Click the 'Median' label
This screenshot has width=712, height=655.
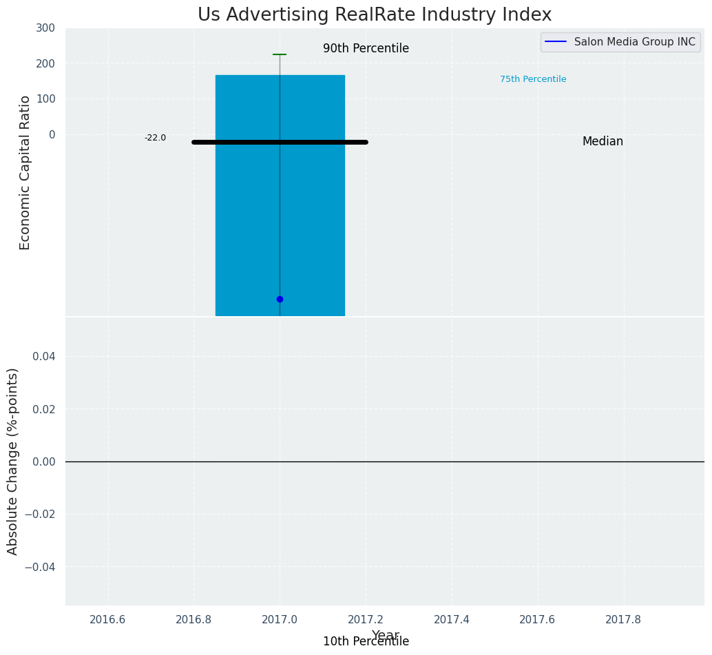tap(603, 141)
